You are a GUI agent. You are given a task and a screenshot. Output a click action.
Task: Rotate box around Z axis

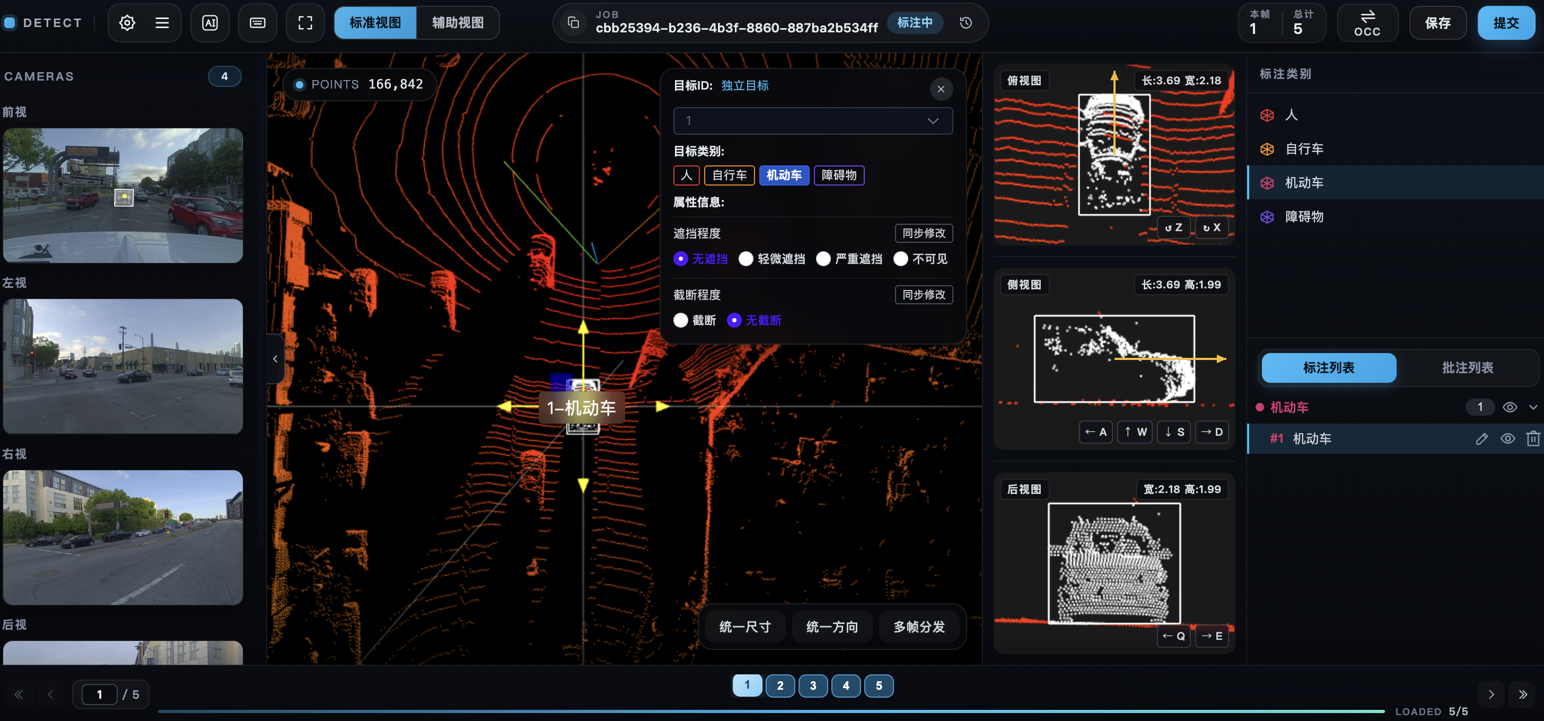coord(1173,228)
